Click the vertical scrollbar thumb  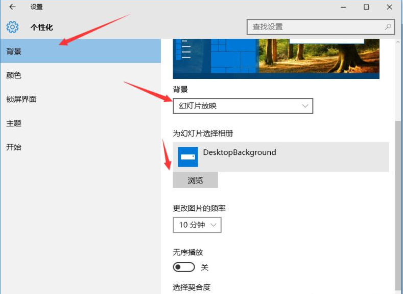tap(398, 205)
